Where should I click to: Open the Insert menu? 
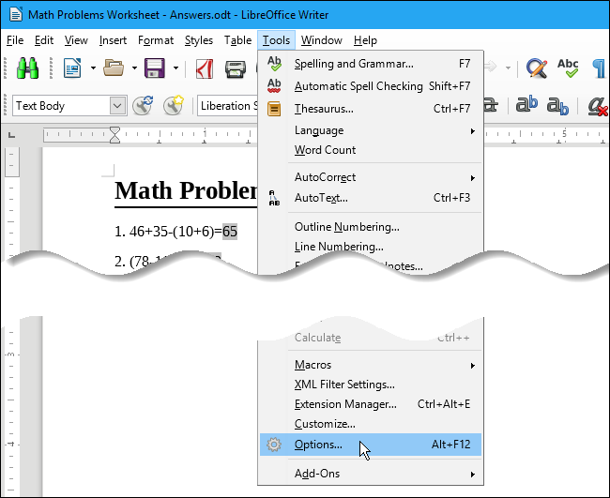113,40
